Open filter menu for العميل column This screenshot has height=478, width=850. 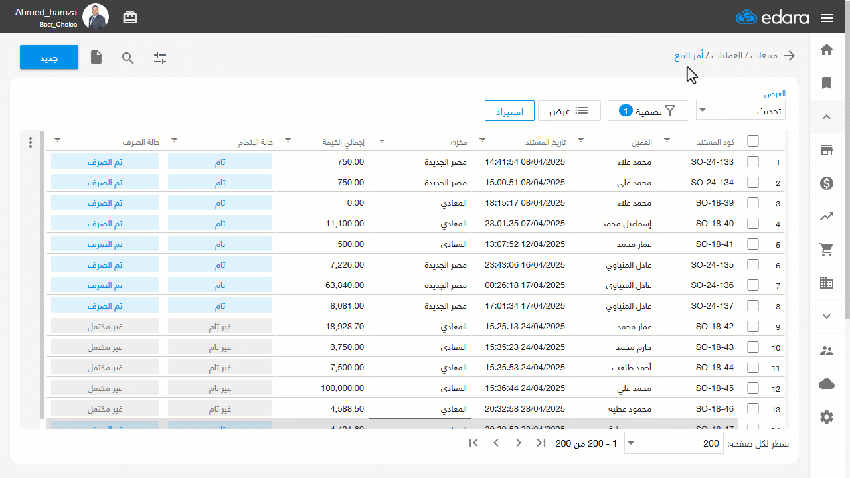580,140
